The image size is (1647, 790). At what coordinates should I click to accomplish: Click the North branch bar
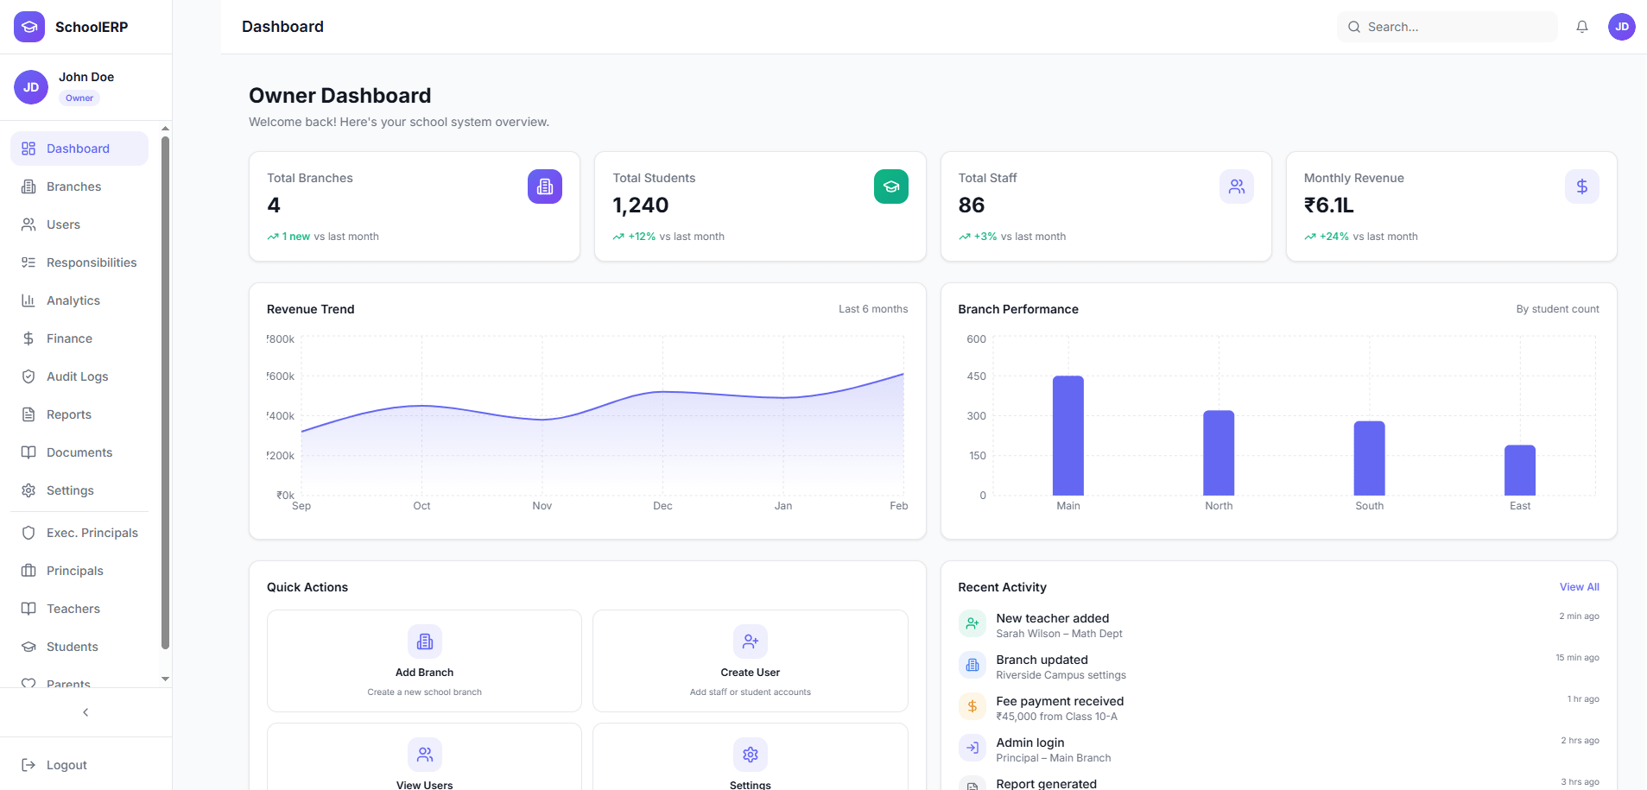pyautogui.click(x=1219, y=452)
